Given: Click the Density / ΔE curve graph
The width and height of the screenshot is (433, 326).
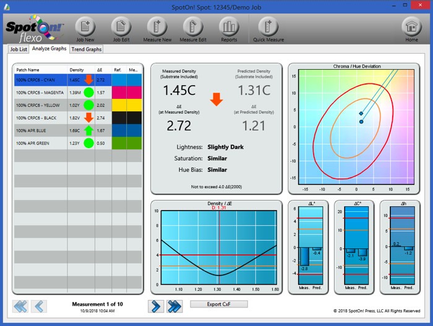Looking at the screenshot, I should pyautogui.click(x=219, y=248).
